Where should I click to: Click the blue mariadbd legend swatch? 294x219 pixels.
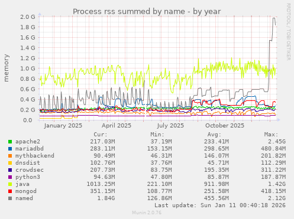pos(10,149)
